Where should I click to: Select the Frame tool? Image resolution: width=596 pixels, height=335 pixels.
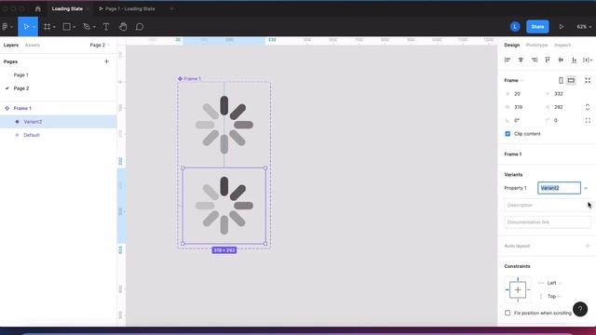point(47,27)
